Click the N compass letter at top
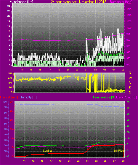This screenshot has width=138, height=165. click(x=130, y=73)
